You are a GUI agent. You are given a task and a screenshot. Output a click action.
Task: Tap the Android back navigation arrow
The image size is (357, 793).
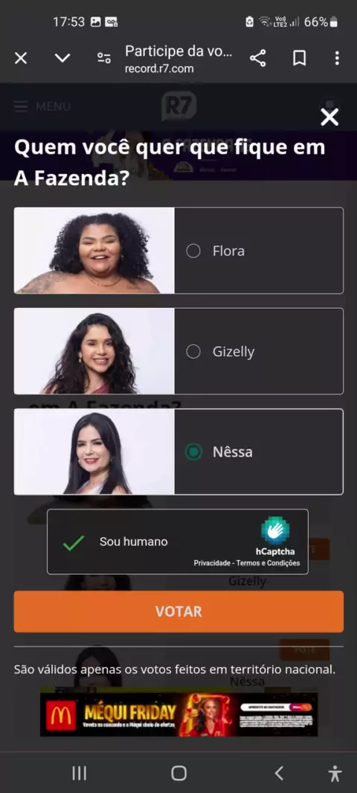pyautogui.click(x=279, y=773)
